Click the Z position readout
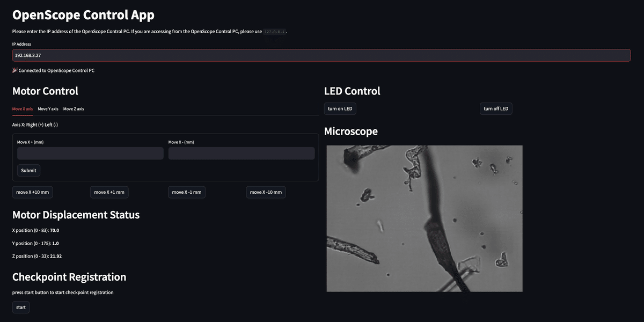 click(36, 256)
